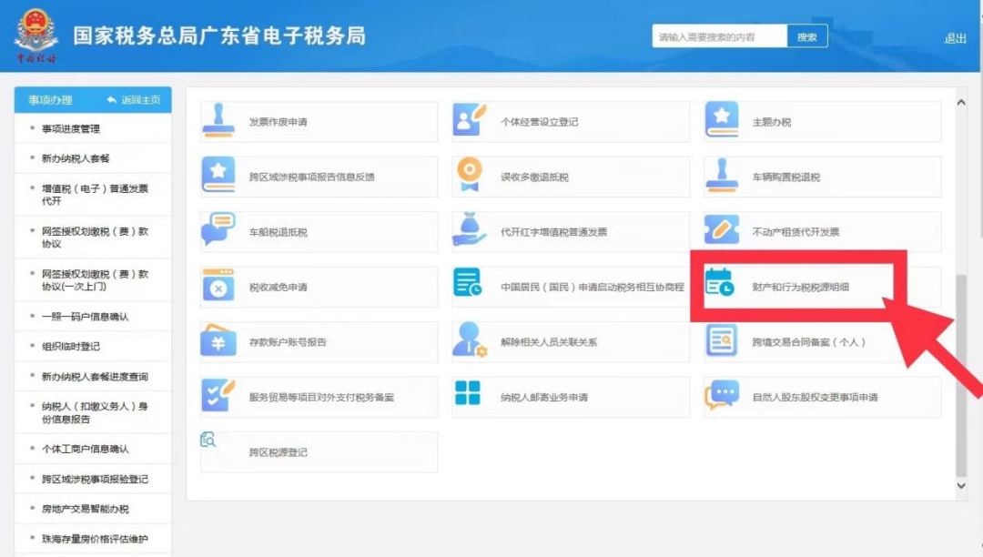This screenshot has height=557, width=983.
Task: Click the 发票作废申请 stamp icon
Action: pyautogui.click(x=218, y=120)
